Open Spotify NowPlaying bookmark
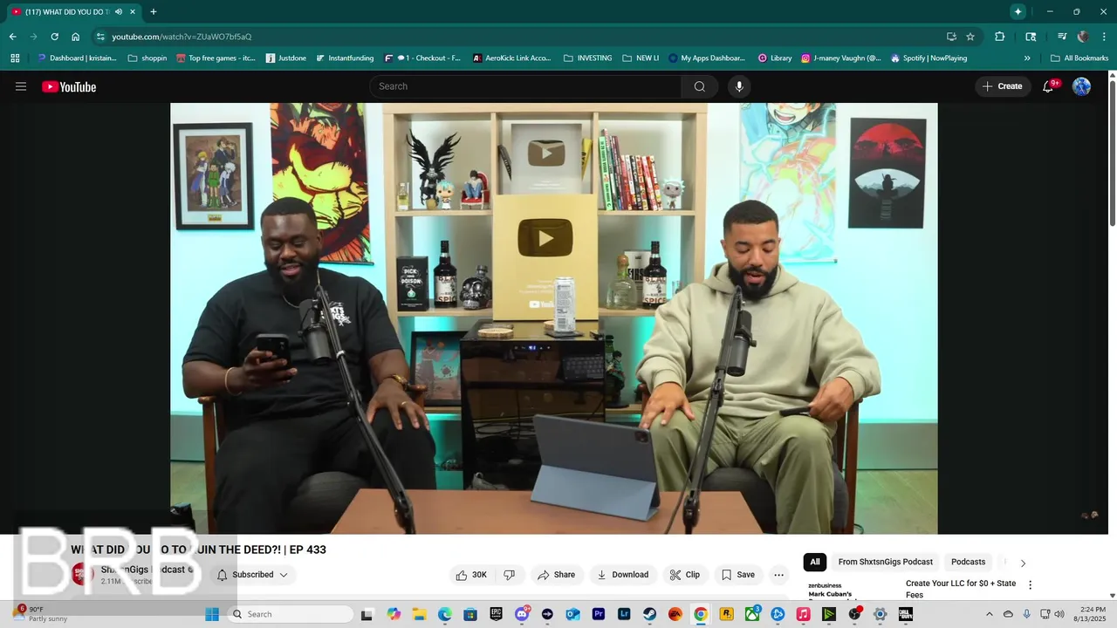 coord(929,58)
